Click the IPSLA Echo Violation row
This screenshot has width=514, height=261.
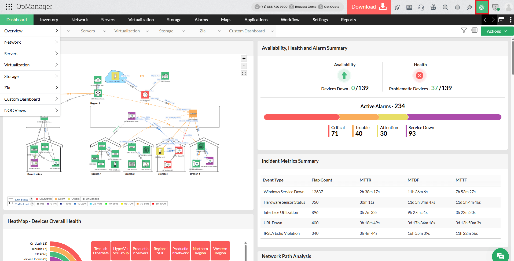[380, 233]
